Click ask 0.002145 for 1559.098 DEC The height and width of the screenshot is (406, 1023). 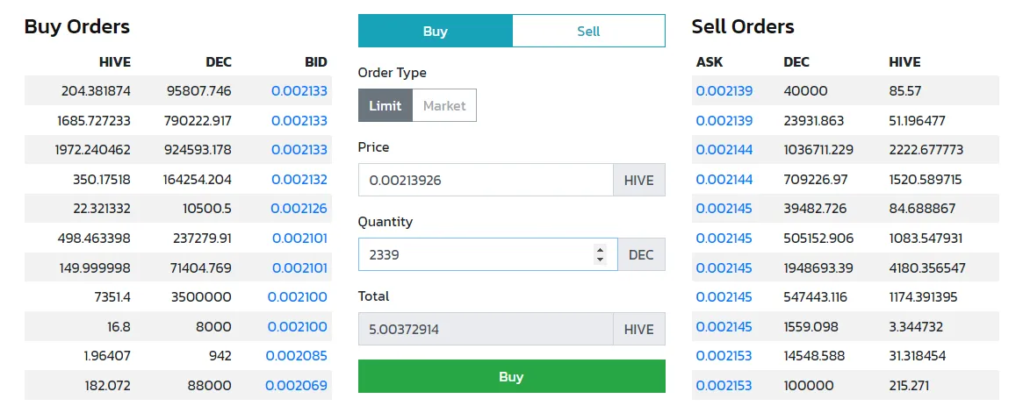point(724,327)
